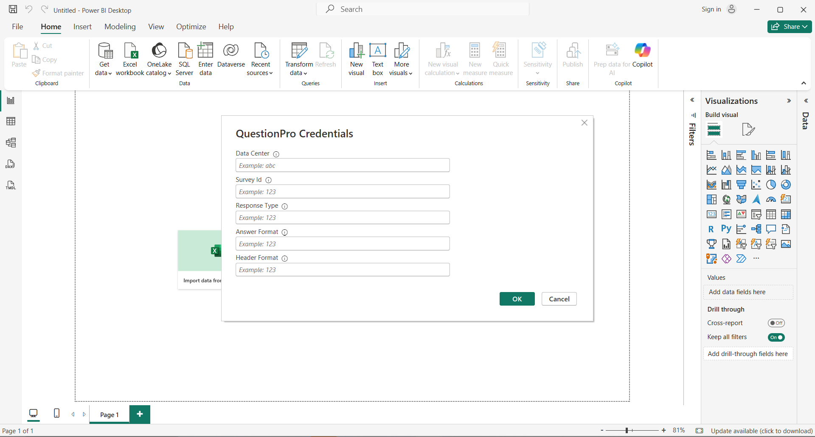Image resolution: width=815 pixels, height=437 pixels.
Task: Add an R script visual
Action: point(711,228)
